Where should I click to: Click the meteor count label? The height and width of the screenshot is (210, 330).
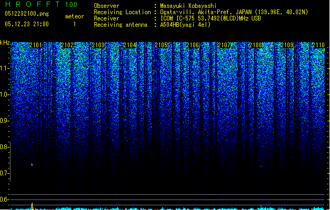coord(74,16)
